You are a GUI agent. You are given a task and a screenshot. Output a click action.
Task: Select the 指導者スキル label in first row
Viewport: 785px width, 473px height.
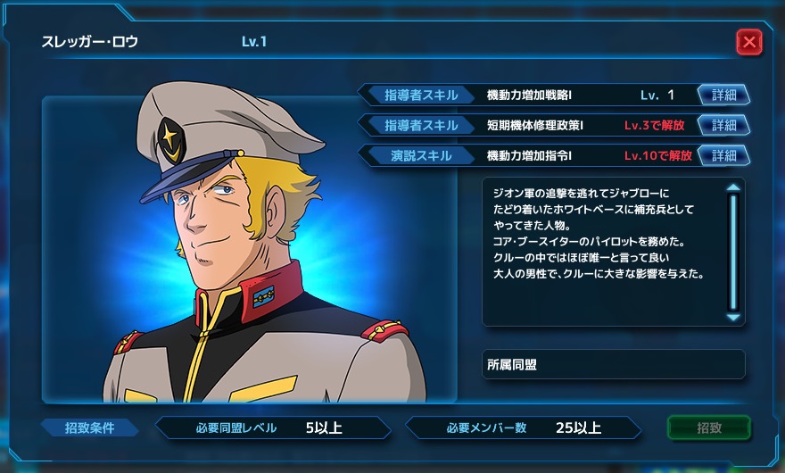coord(421,95)
